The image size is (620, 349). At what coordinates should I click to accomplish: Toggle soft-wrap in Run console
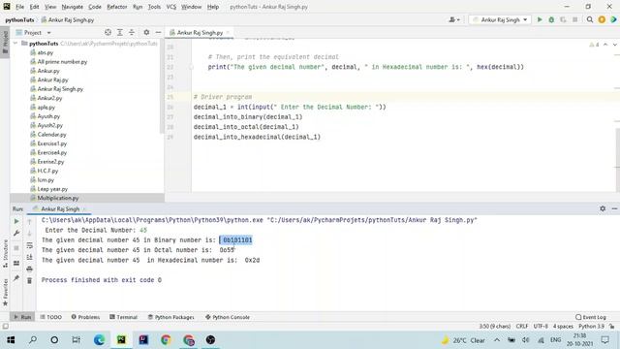click(x=30, y=245)
